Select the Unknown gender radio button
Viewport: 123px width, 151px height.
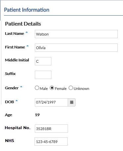click(x=71, y=88)
